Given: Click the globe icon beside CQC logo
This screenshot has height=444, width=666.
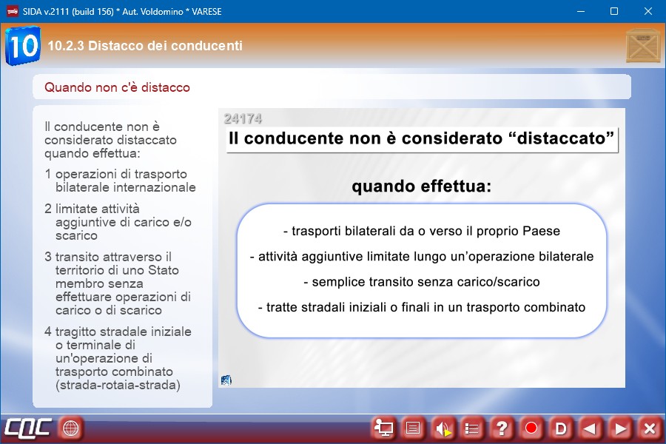Looking at the screenshot, I should pos(71,428).
